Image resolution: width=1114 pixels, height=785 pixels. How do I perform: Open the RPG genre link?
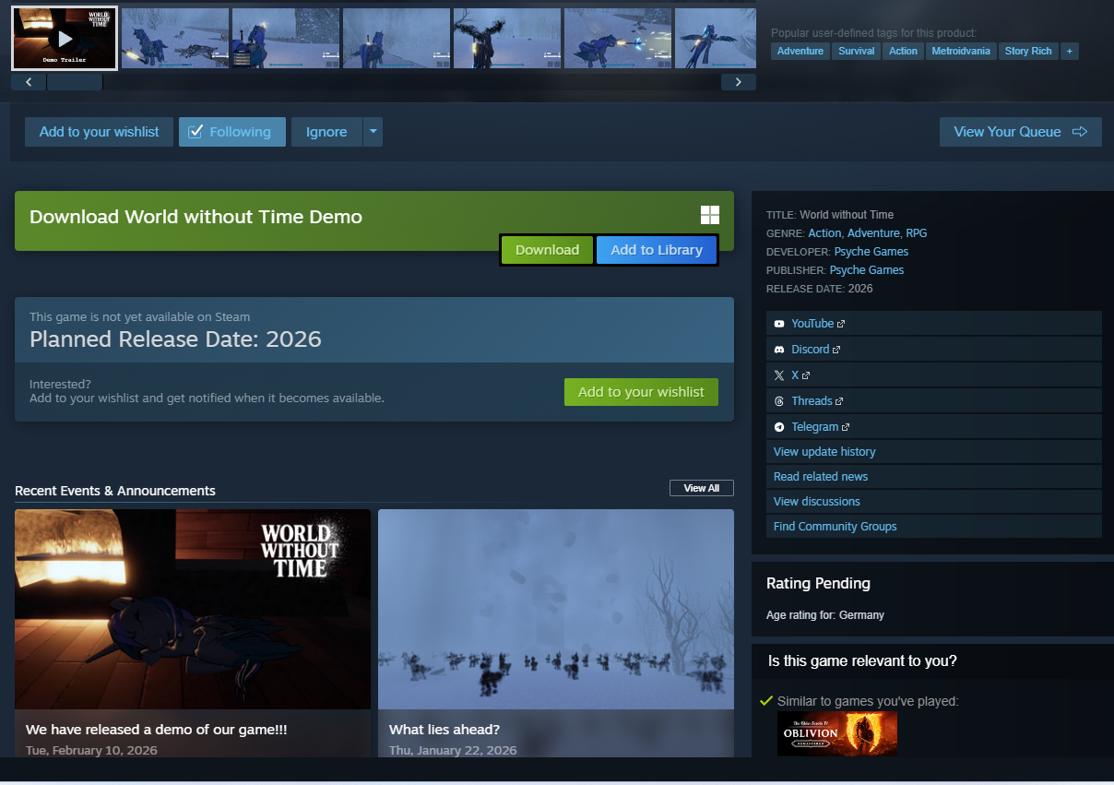point(917,233)
